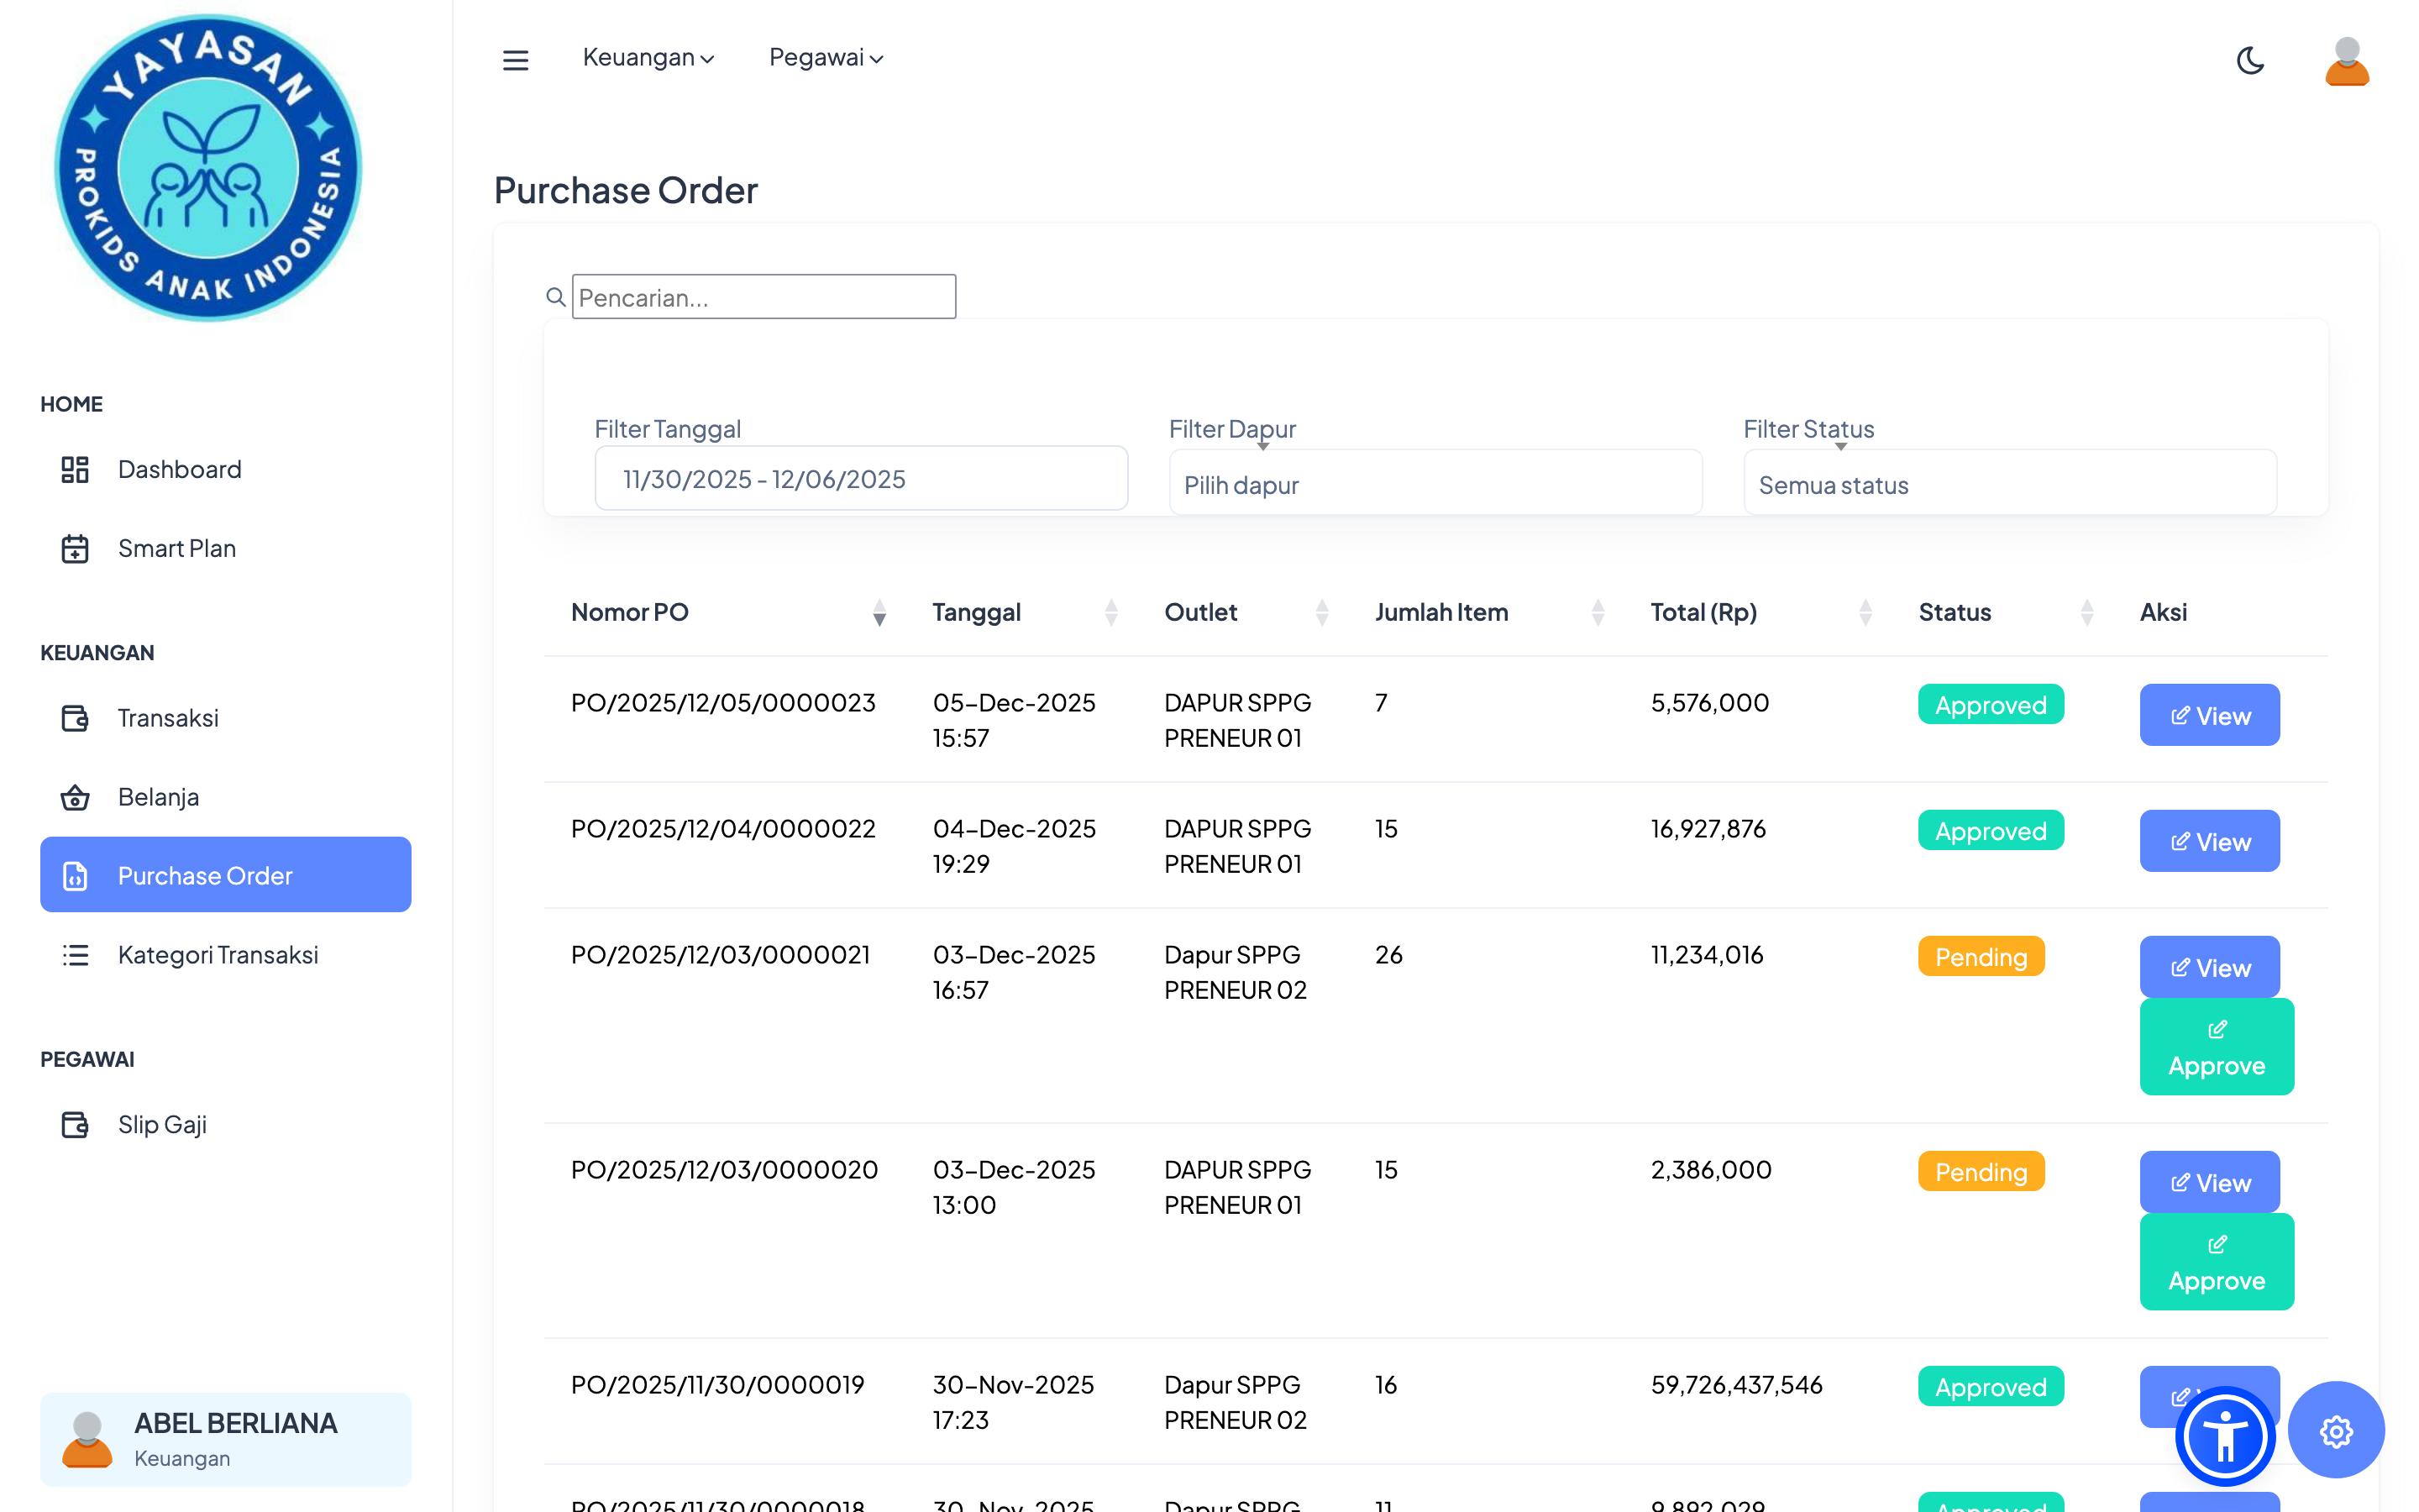Toggle dark mode moon icon

(2250, 60)
